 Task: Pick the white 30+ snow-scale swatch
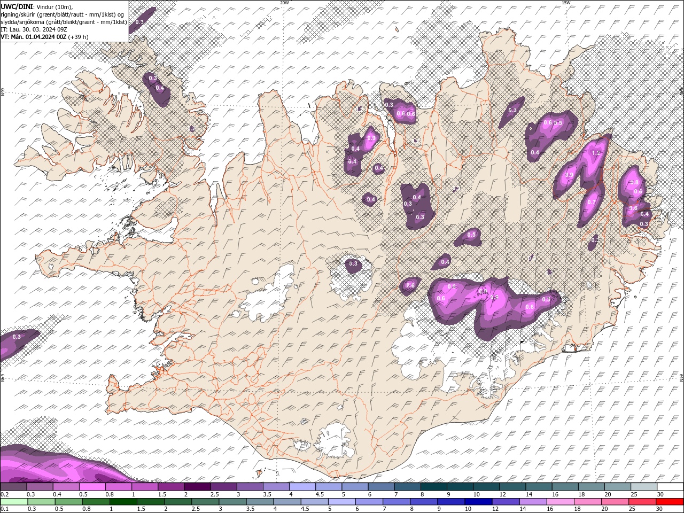tap(671, 487)
